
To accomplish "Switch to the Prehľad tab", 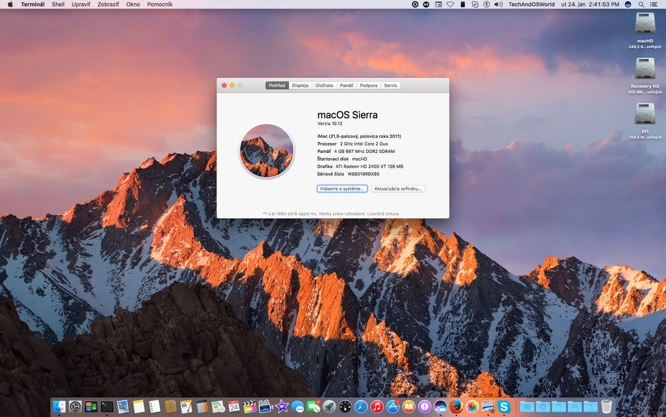I will click(277, 85).
